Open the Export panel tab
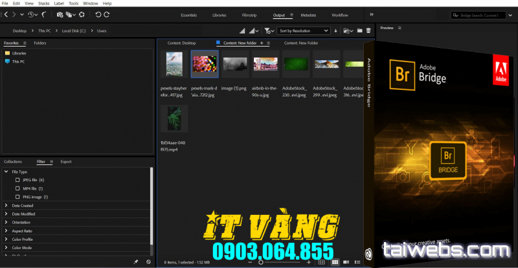This screenshot has width=518, height=268. (66, 162)
